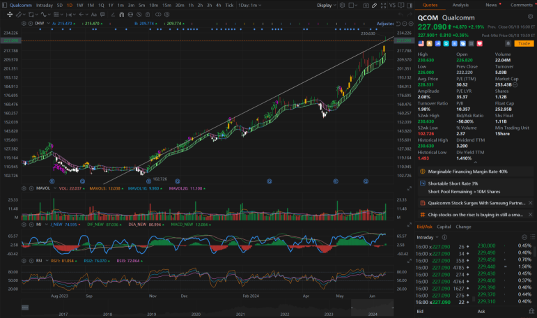
Task: Select the text annotation Aa tool
Action: [94, 15]
